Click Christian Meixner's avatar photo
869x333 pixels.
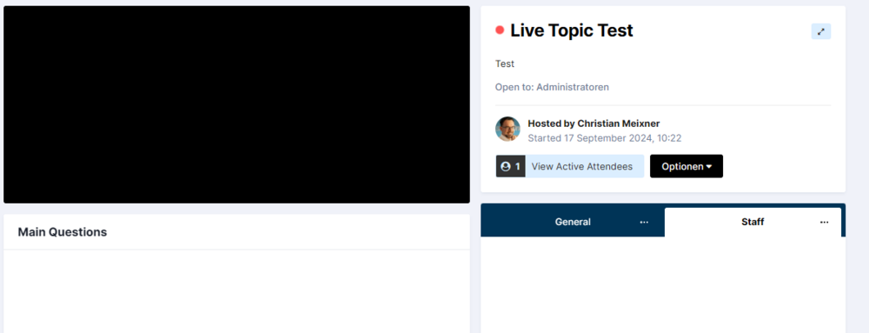507,129
